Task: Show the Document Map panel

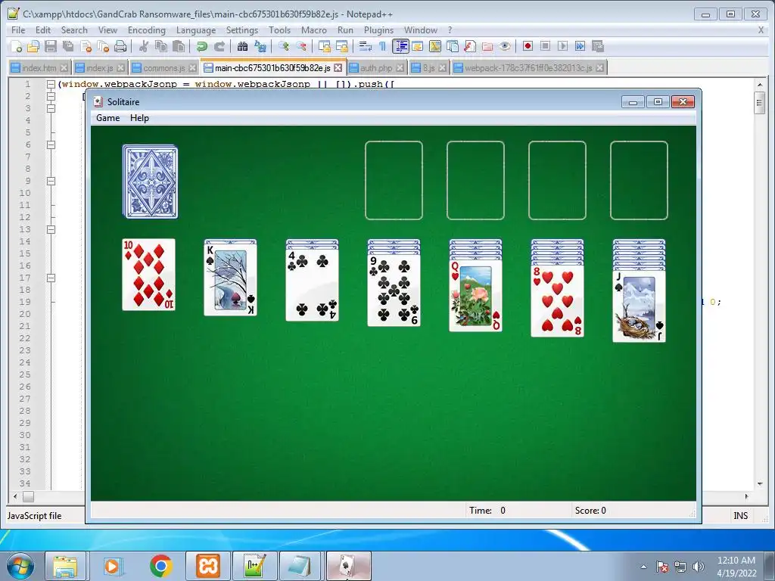Action: 435,46
